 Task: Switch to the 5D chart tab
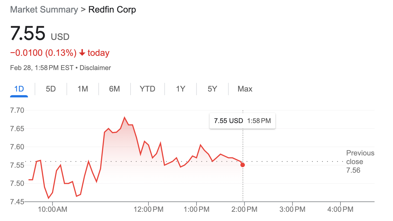(51, 89)
